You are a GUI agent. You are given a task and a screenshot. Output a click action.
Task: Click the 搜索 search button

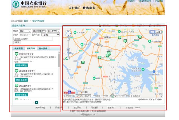(x=17, y=42)
